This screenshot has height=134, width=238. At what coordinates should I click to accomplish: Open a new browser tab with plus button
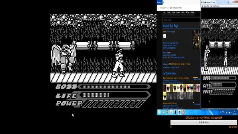click(164, 2)
